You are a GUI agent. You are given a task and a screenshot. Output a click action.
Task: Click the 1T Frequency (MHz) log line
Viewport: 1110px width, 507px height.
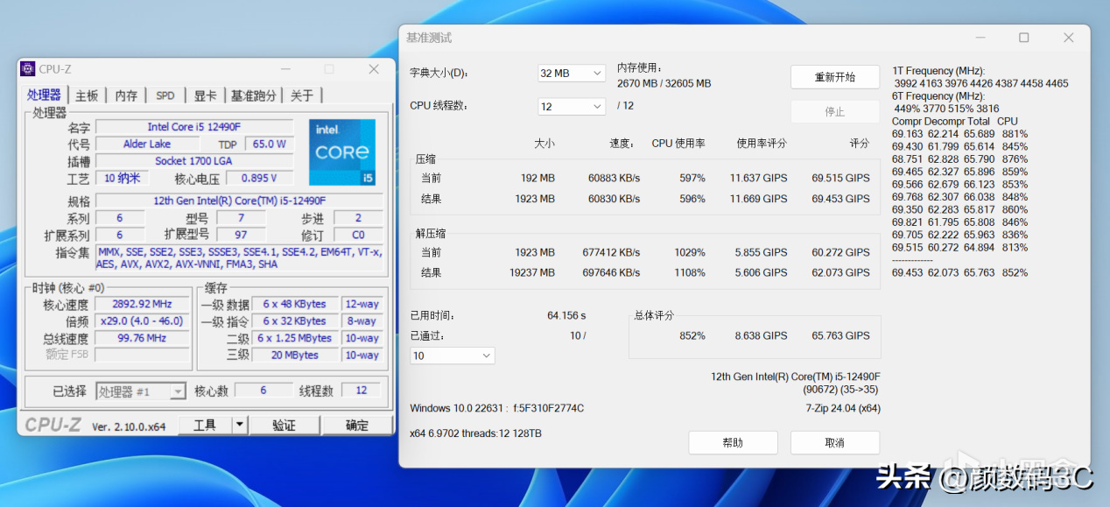(x=938, y=71)
